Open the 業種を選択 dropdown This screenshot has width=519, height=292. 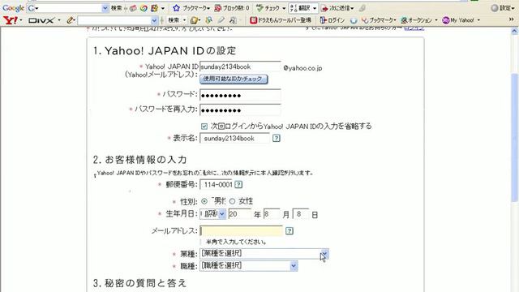point(264,254)
